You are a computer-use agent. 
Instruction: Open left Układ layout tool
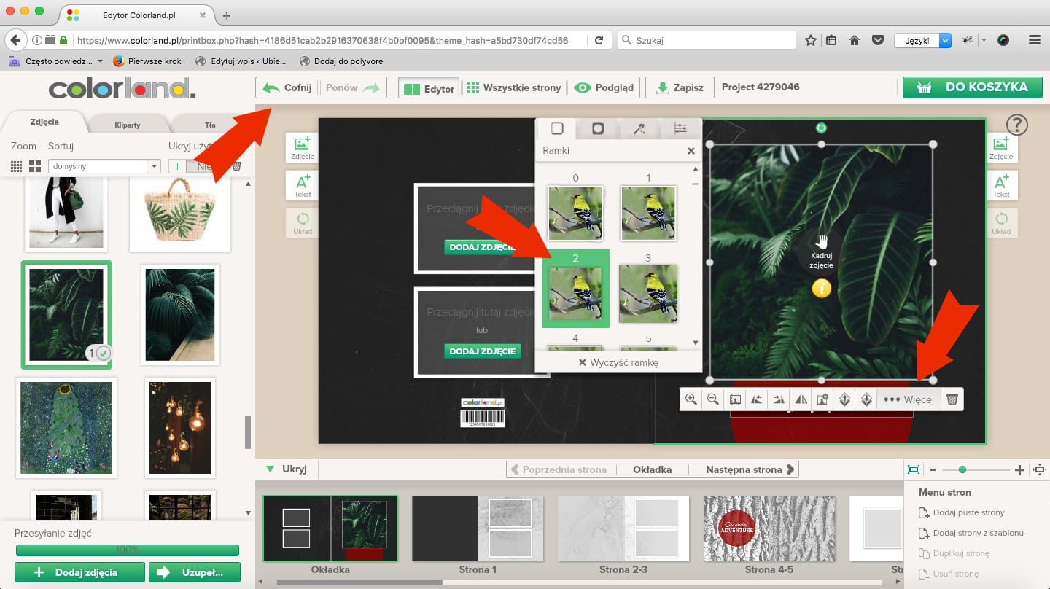303,223
